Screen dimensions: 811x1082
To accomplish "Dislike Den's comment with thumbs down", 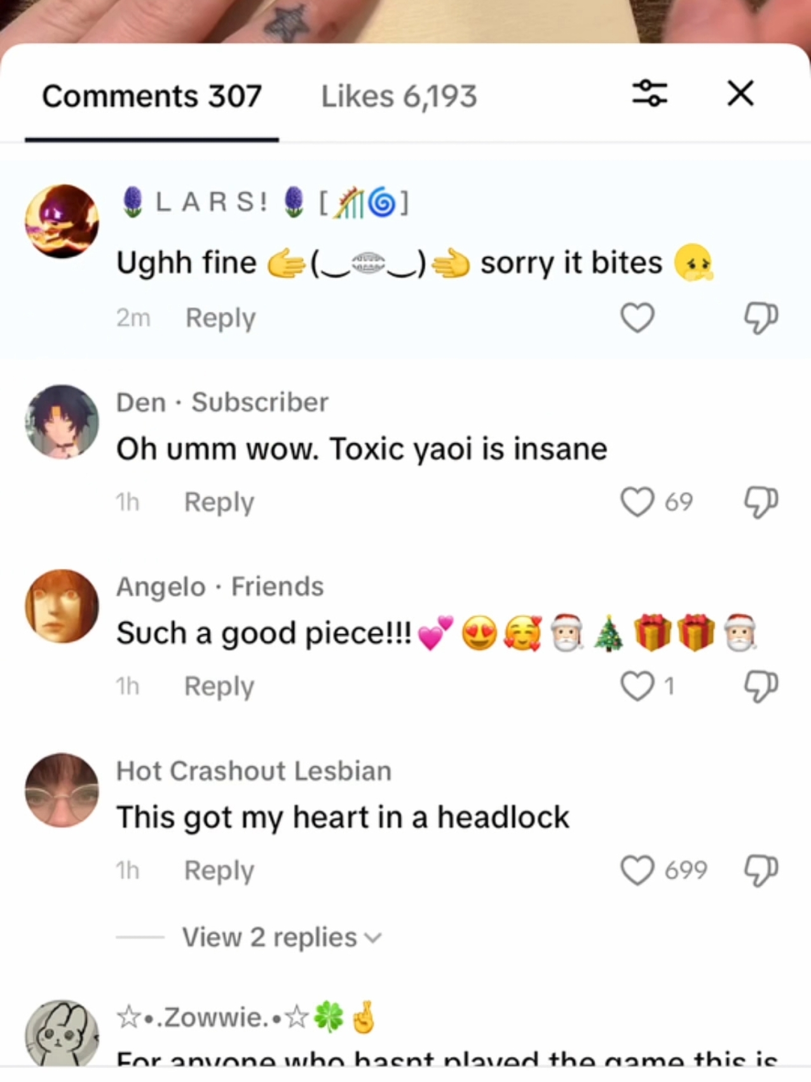I will click(x=761, y=502).
